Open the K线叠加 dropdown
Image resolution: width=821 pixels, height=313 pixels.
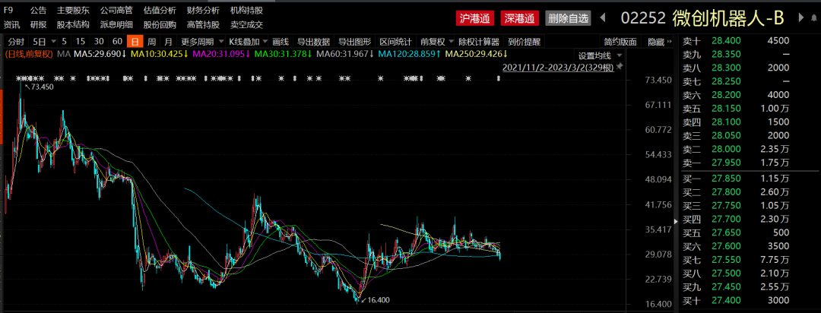tap(247, 42)
